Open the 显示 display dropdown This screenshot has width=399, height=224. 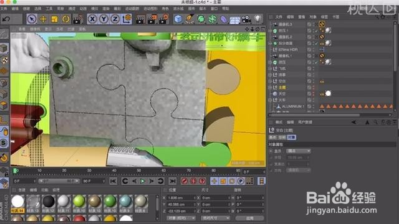coord(299,151)
